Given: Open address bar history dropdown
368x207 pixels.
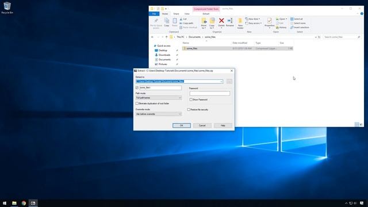Looking at the screenshot, I should pos(316,37).
